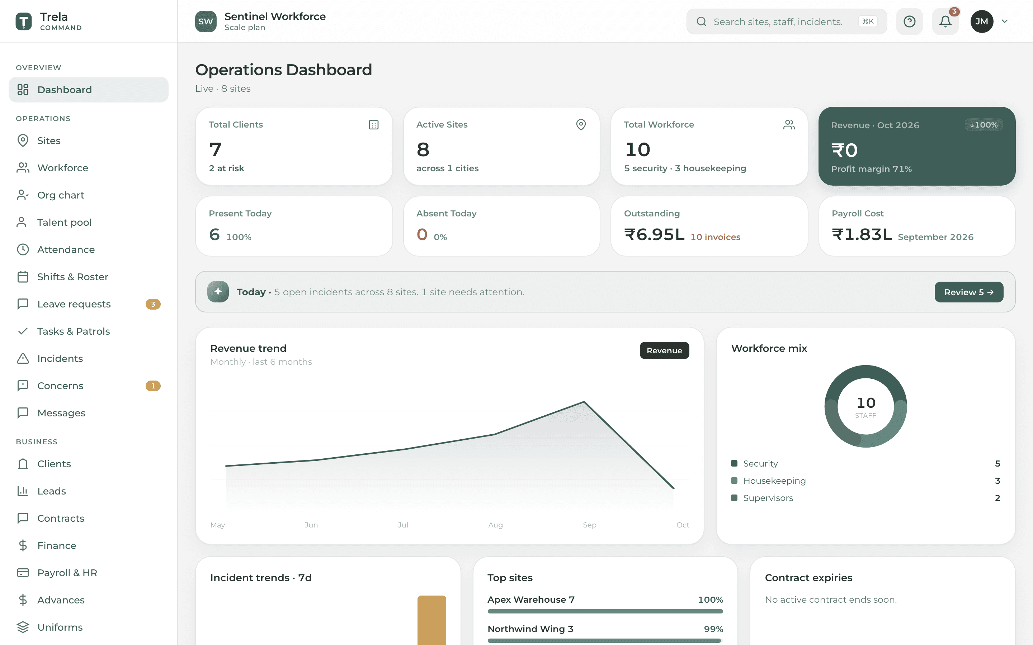Click the Incidents warning triangle icon
The width and height of the screenshot is (1033, 645).
click(23, 358)
